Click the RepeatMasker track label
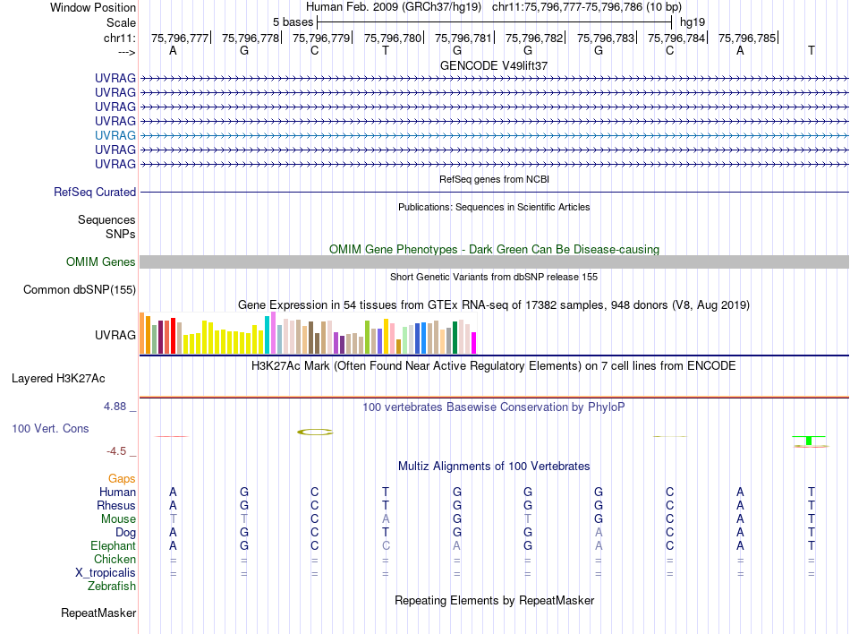The width and height of the screenshot is (850, 634). (x=98, y=613)
